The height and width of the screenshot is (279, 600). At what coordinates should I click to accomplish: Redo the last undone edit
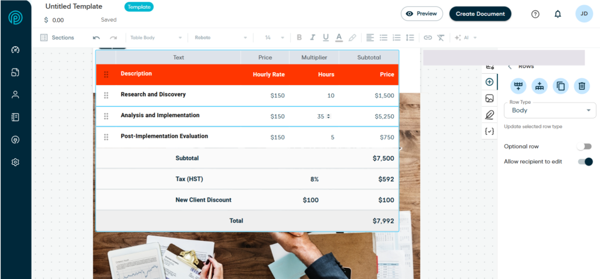113,38
